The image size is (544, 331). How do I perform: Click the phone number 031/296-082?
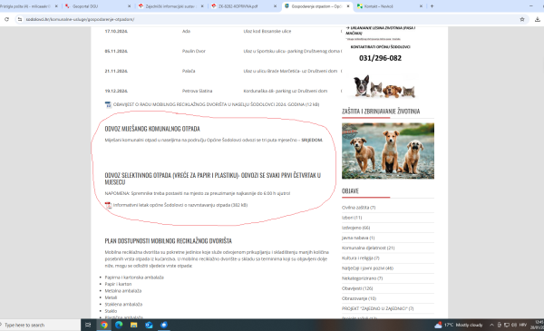(x=380, y=58)
